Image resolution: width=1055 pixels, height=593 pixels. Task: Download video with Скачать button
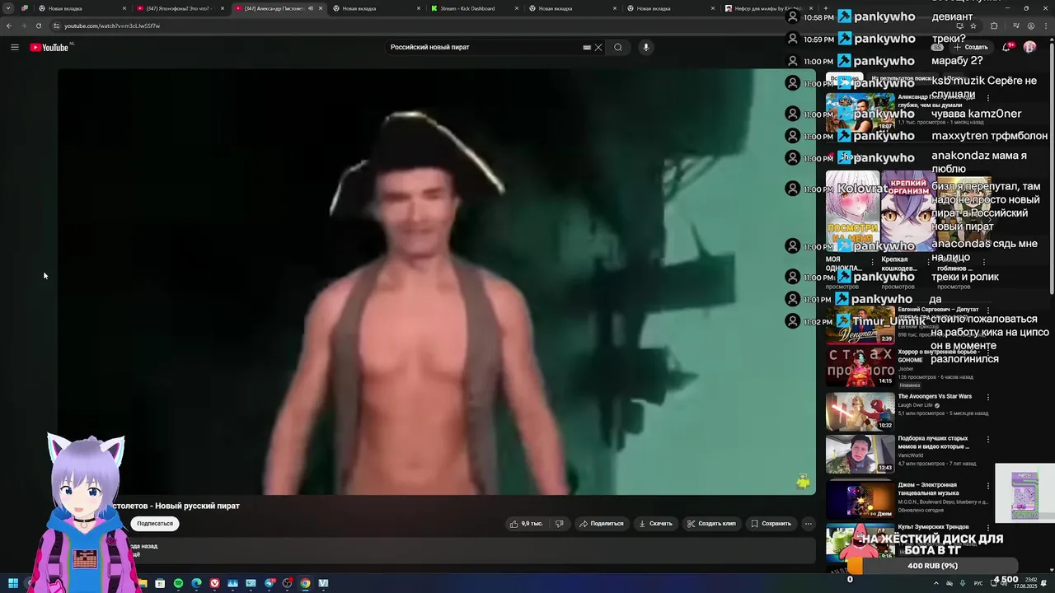coord(655,523)
